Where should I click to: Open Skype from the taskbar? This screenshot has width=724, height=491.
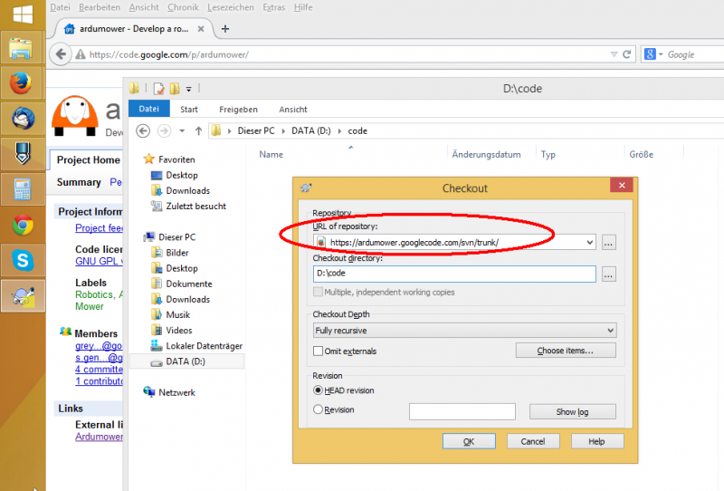23,260
